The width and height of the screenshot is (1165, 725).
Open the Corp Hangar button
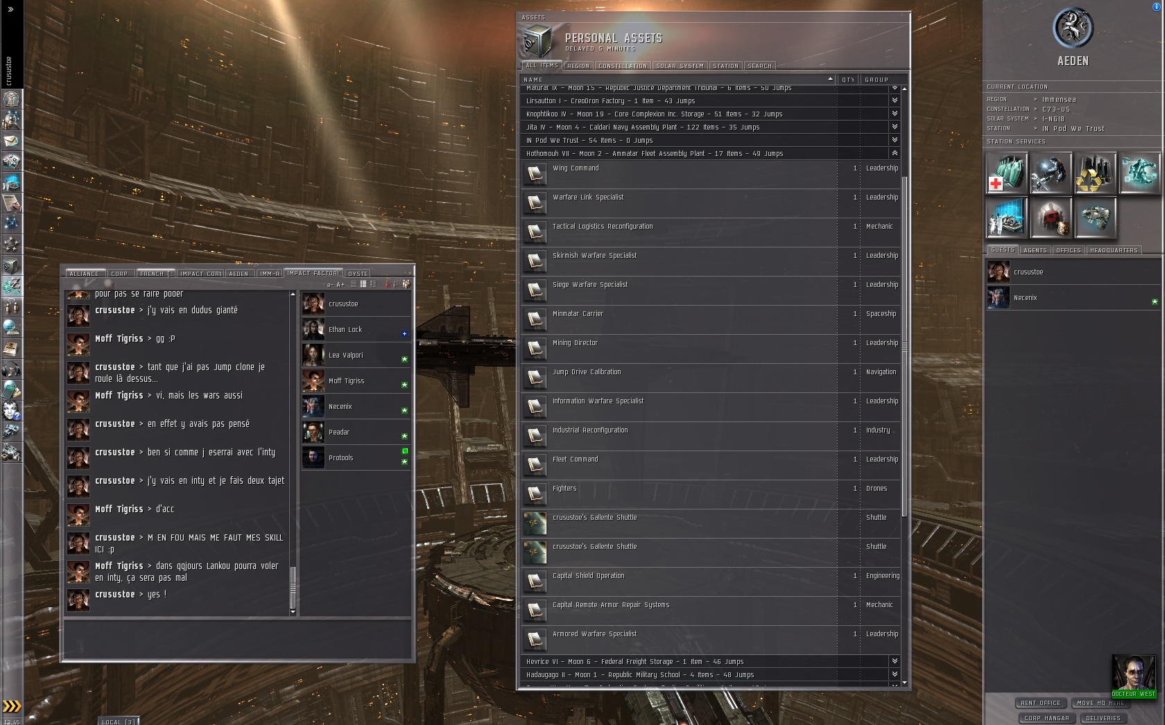[1046, 718]
